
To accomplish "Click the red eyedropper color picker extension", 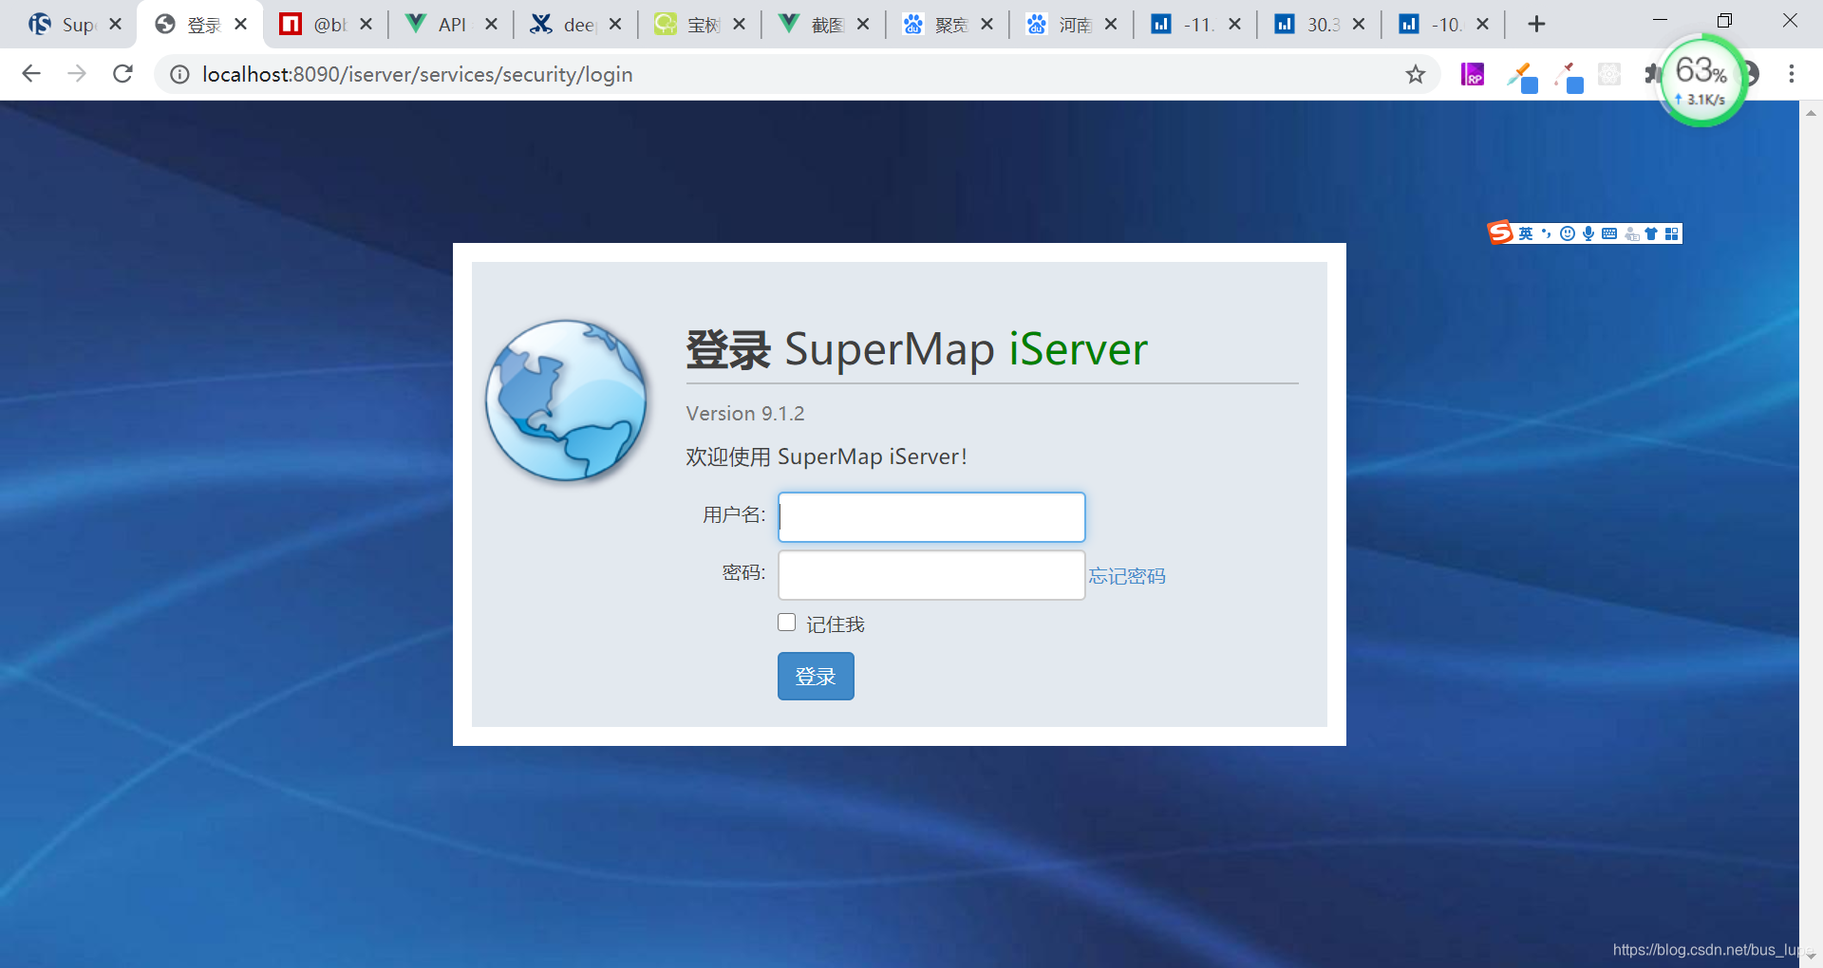I will (1569, 76).
